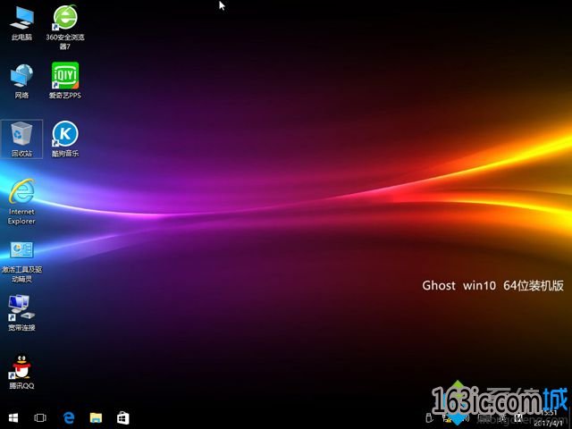Click the Ghost win10 64位装机版 desktop text
This screenshot has width=572, height=429.
pos(492,286)
